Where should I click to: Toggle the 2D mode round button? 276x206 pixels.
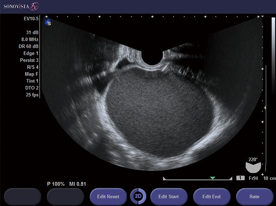click(x=138, y=197)
